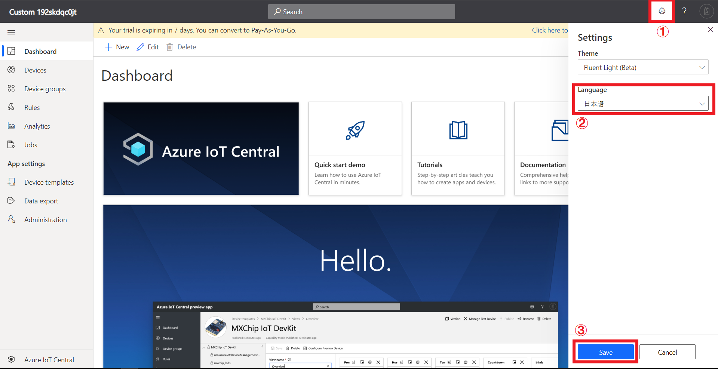Click the Quick start demo rocket icon
The width and height of the screenshot is (718, 369).
355,130
